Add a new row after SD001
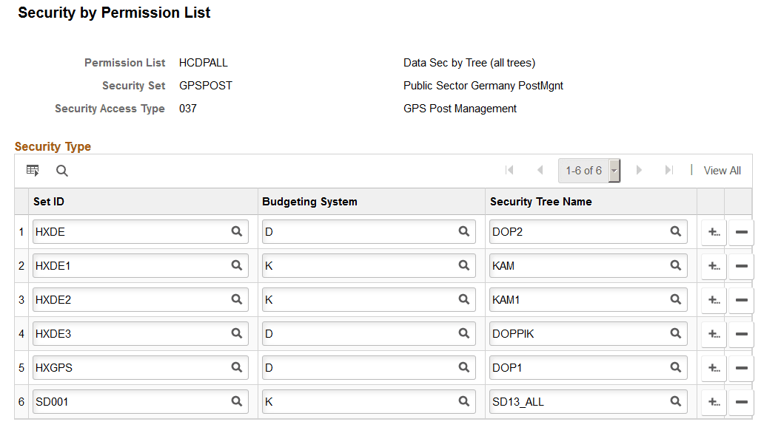This screenshot has width=761, height=433. pyautogui.click(x=713, y=401)
